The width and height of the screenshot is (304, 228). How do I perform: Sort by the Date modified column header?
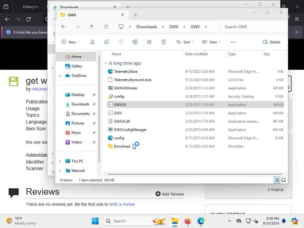[196, 54]
